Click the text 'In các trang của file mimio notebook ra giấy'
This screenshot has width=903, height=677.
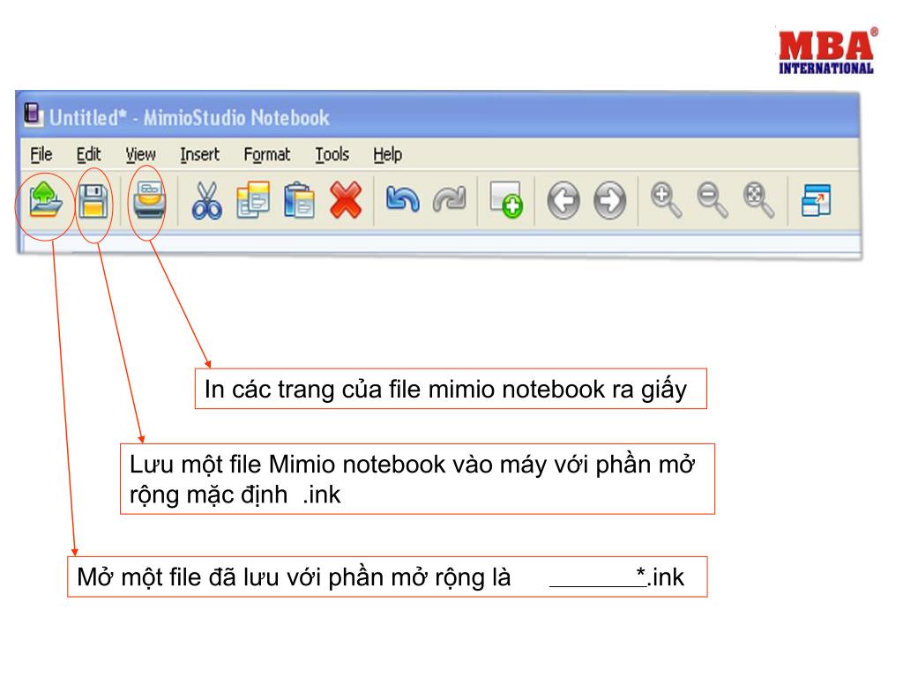445,390
